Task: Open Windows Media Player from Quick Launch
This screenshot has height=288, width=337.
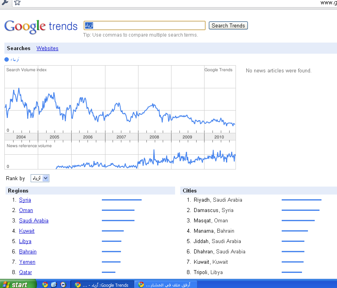Action: (63, 284)
